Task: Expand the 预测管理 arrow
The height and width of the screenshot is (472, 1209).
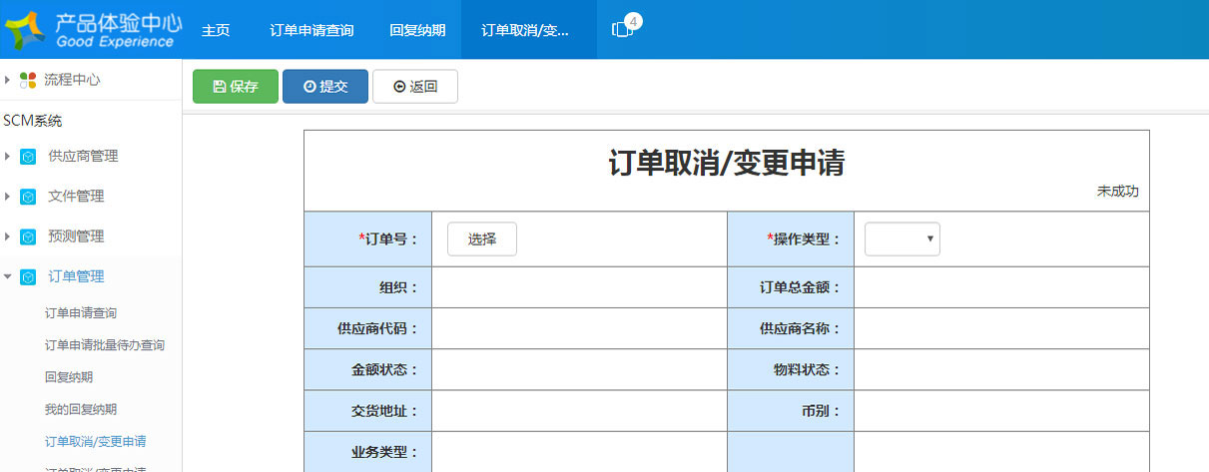Action: pyautogui.click(x=8, y=236)
